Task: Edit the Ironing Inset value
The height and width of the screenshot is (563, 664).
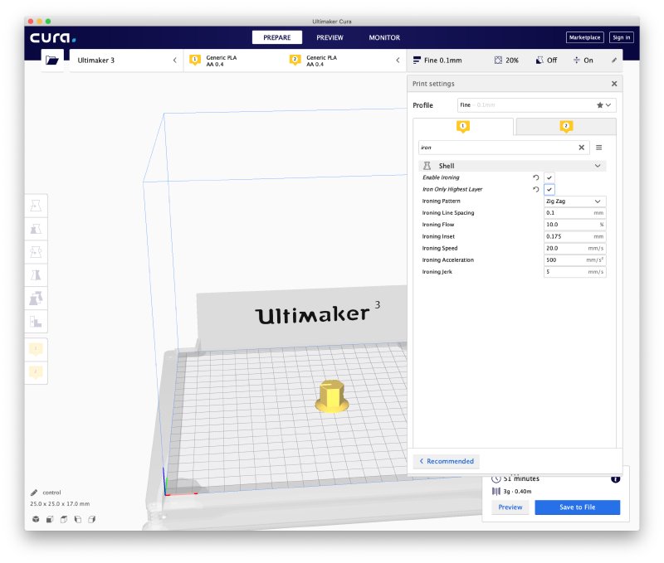Action: [x=574, y=236]
